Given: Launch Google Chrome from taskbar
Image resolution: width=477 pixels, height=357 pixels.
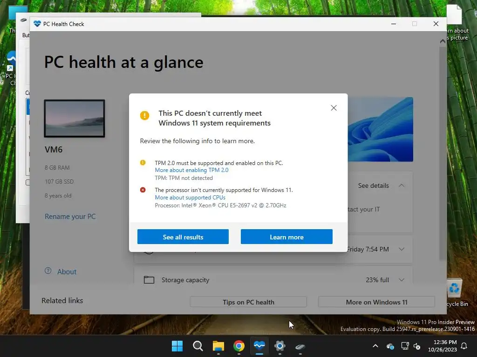Looking at the screenshot, I should click(239, 346).
